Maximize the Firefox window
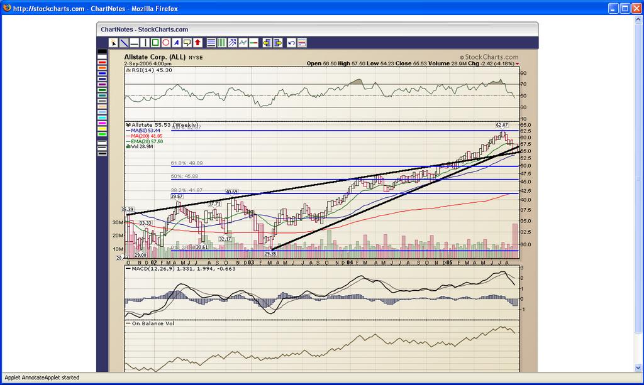The width and height of the screenshot is (644, 385). (x=625, y=8)
